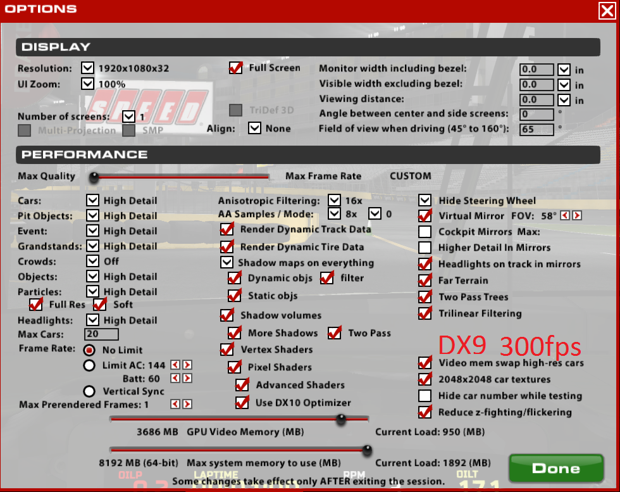Open the Resolution dropdown
Viewport: 620px width, 492px height.
tap(87, 68)
